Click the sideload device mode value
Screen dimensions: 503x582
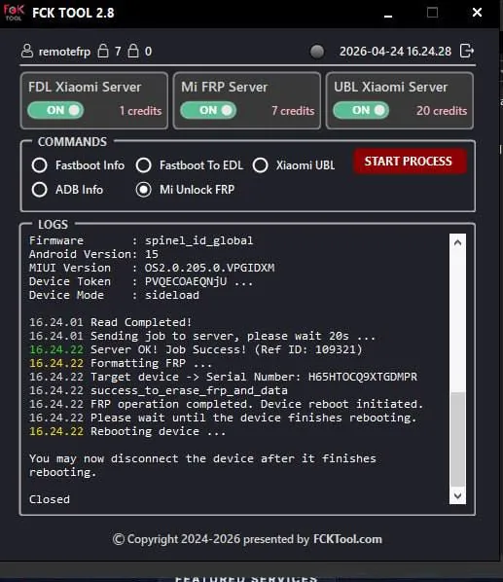[x=172, y=295]
